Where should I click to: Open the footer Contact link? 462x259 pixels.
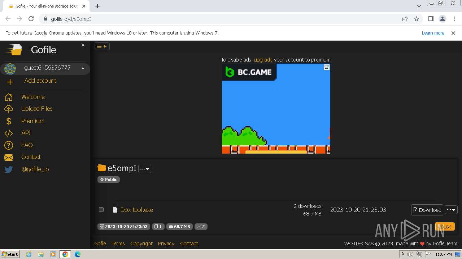pyautogui.click(x=189, y=244)
